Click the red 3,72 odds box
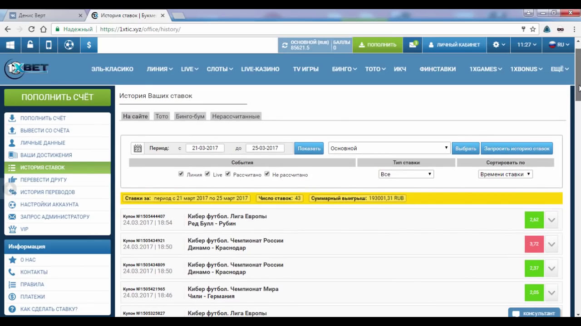 click(534, 244)
